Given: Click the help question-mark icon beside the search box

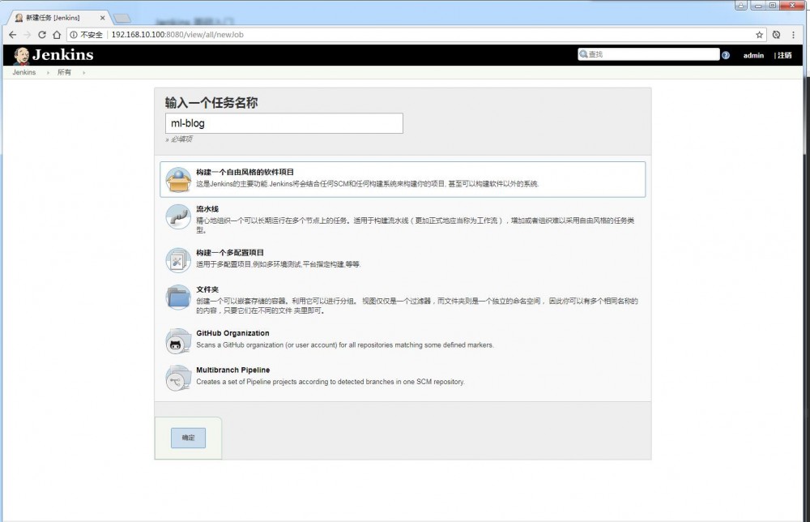Looking at the screenshot, I should tap(725, 54).
